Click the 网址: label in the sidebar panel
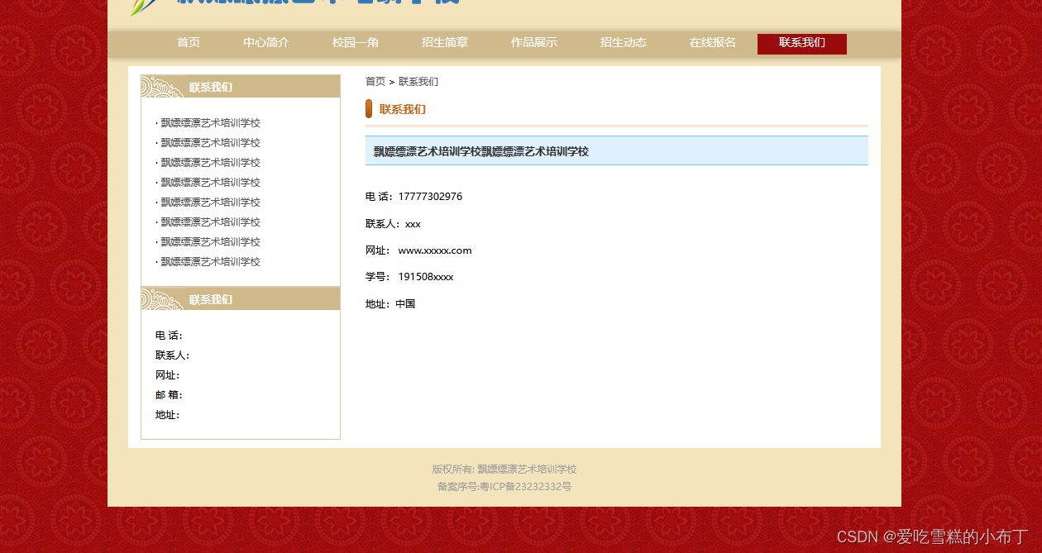Screen dimensions: 1042x553 point(168,375)
